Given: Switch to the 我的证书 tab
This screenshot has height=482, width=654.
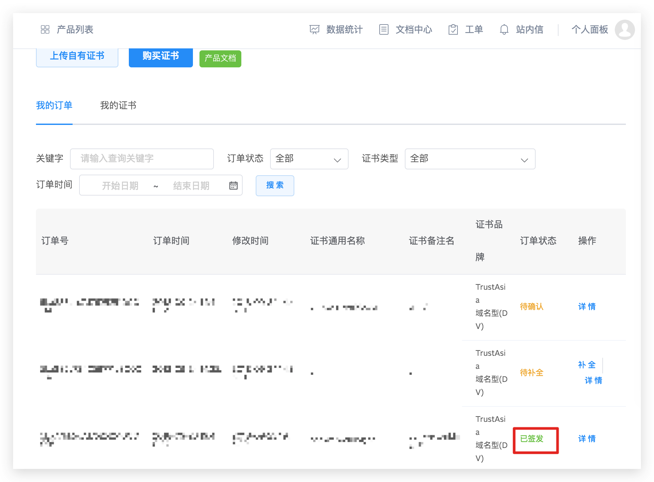Looking at the screenshot, I should pos(118,105).
